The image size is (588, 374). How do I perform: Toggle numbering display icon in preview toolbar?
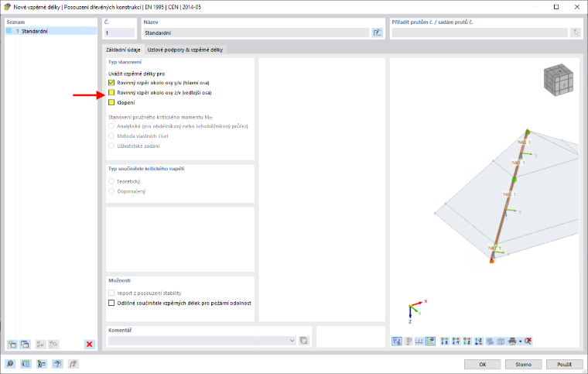point(419,341)
